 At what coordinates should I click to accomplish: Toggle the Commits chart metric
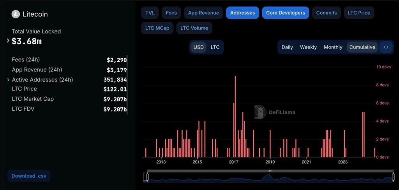[327, 13]
